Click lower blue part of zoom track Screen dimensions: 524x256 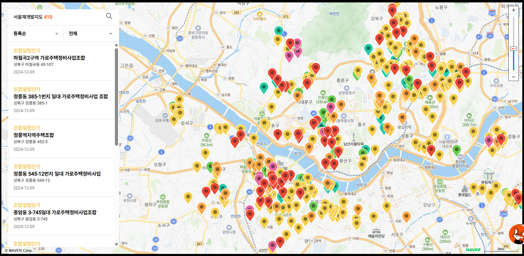point(514,61)
